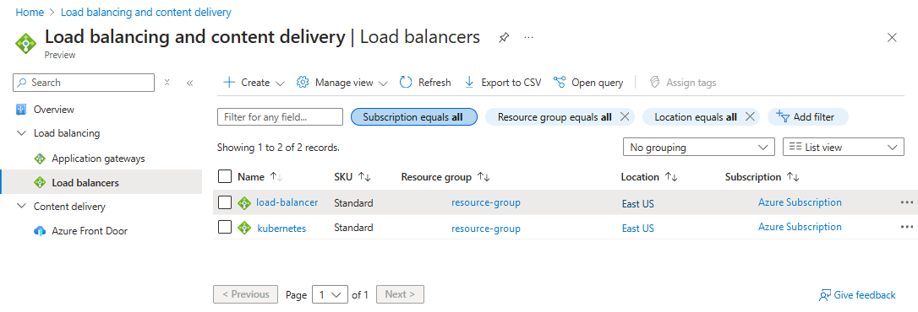Screen dimensions: 918x312
Task: Check the box for kubernetes
Action: pos(225,228)
